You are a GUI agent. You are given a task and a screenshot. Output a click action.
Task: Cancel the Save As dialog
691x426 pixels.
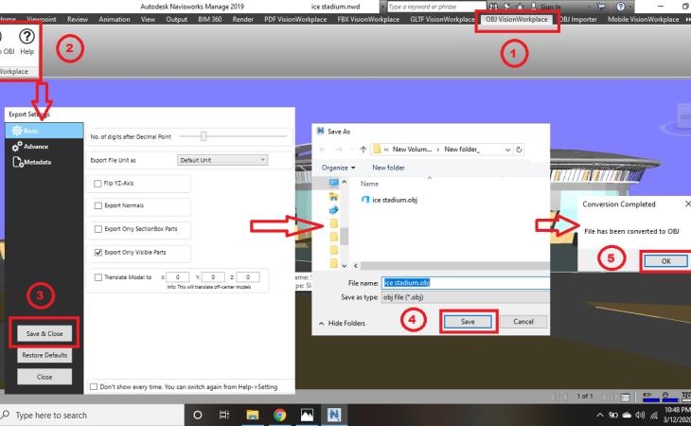[x=523, y=322]
